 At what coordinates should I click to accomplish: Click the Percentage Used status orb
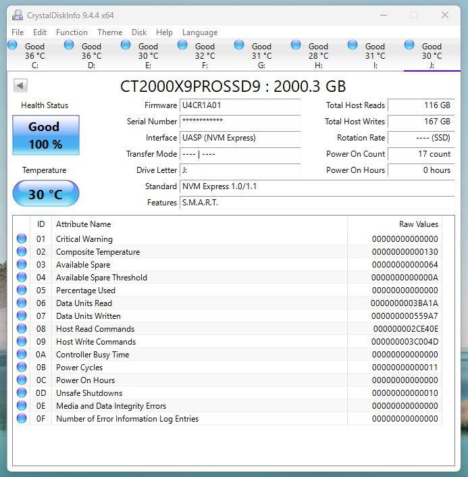[22, 290]
